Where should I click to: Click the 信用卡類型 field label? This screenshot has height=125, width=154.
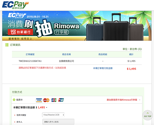click(21, 115)
